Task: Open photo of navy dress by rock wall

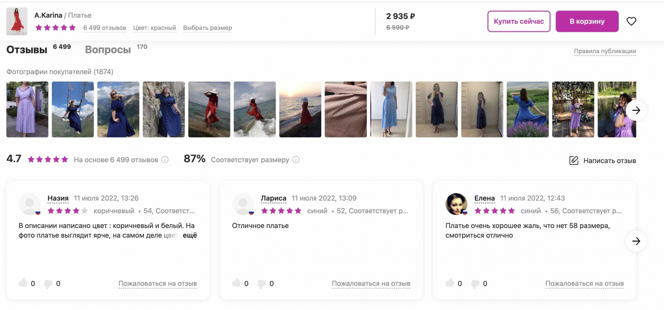Action: (x=164, y=109)
